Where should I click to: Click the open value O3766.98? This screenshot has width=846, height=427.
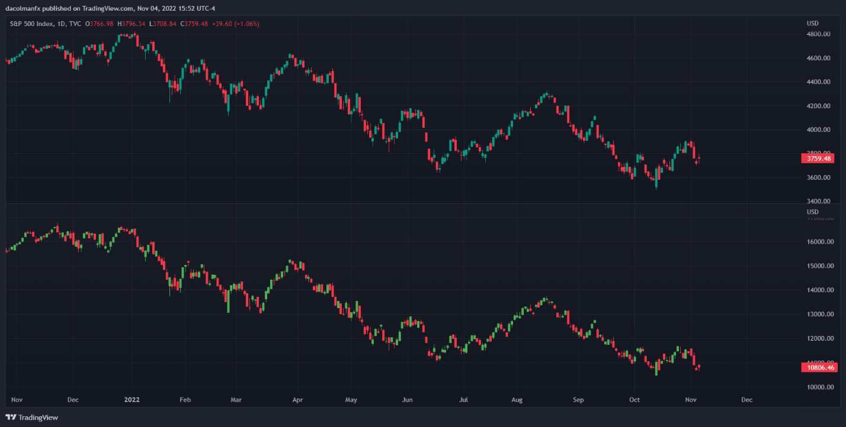pyautogui.click(x=100, y=24)
